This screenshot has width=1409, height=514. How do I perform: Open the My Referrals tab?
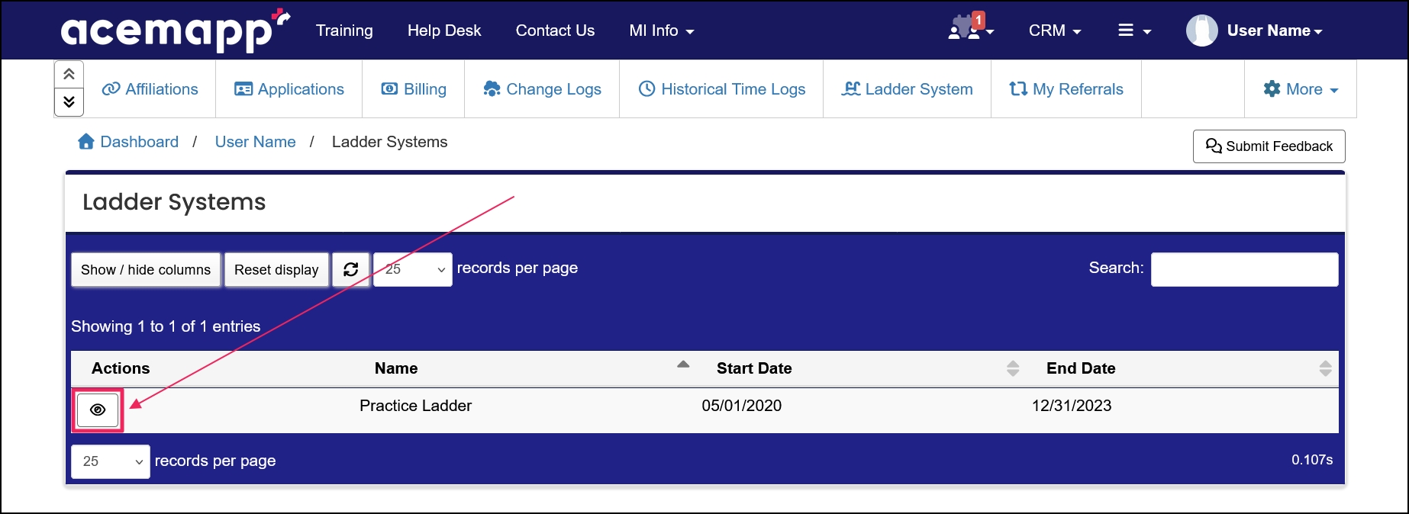(1066, 89)
